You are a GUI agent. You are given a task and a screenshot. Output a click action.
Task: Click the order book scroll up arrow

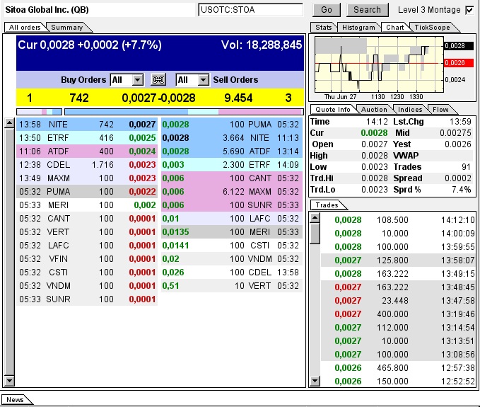pyautogui.click(x=9, y=123)
